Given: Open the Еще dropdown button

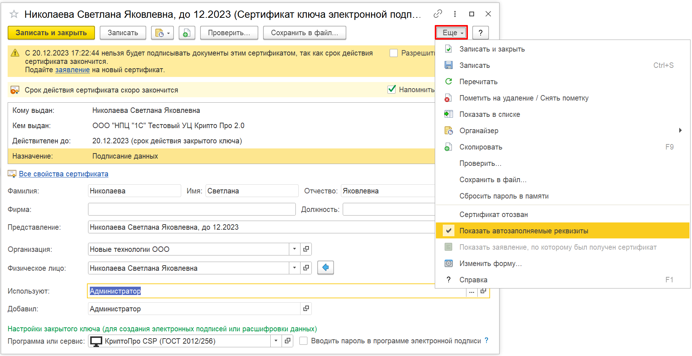Looking at the screenshot, I should [451, 33].
